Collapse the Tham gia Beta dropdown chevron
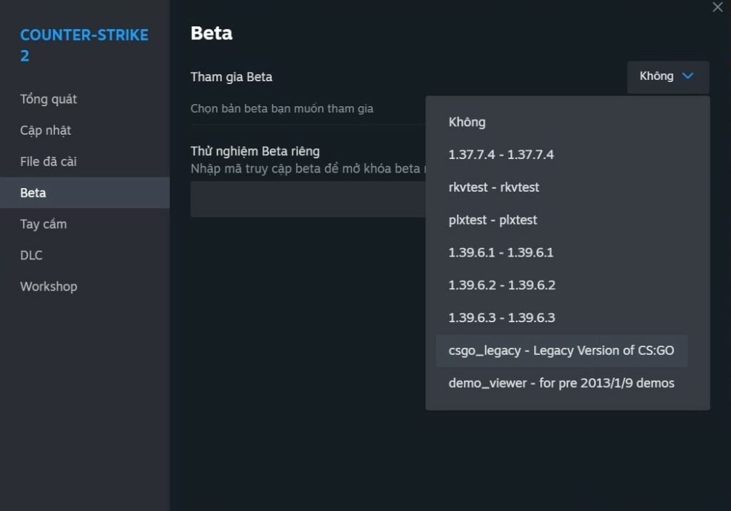 pyautogui.click(x=687, y=76)
